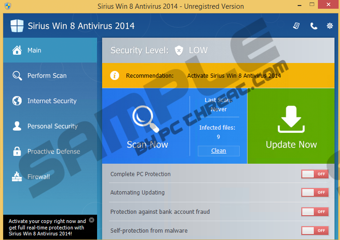Click 'Complete PC Protection' label

tap(140, 174)
